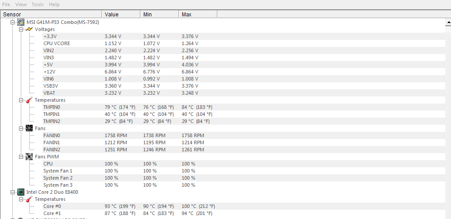Screen dimensions: 451x219
Task: Click the 6.864 V +12V current value
Action: 113,72
